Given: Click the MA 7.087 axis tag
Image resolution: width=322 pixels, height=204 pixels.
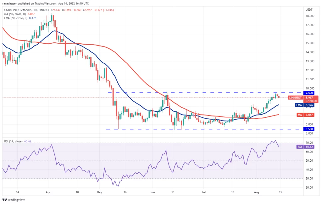Looking at the screenshot, I should tap(305, 115).
